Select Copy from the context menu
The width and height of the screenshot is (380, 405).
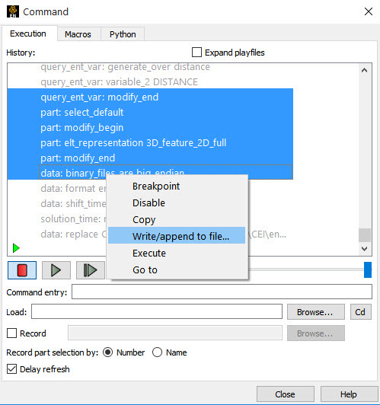coord(177,220)
